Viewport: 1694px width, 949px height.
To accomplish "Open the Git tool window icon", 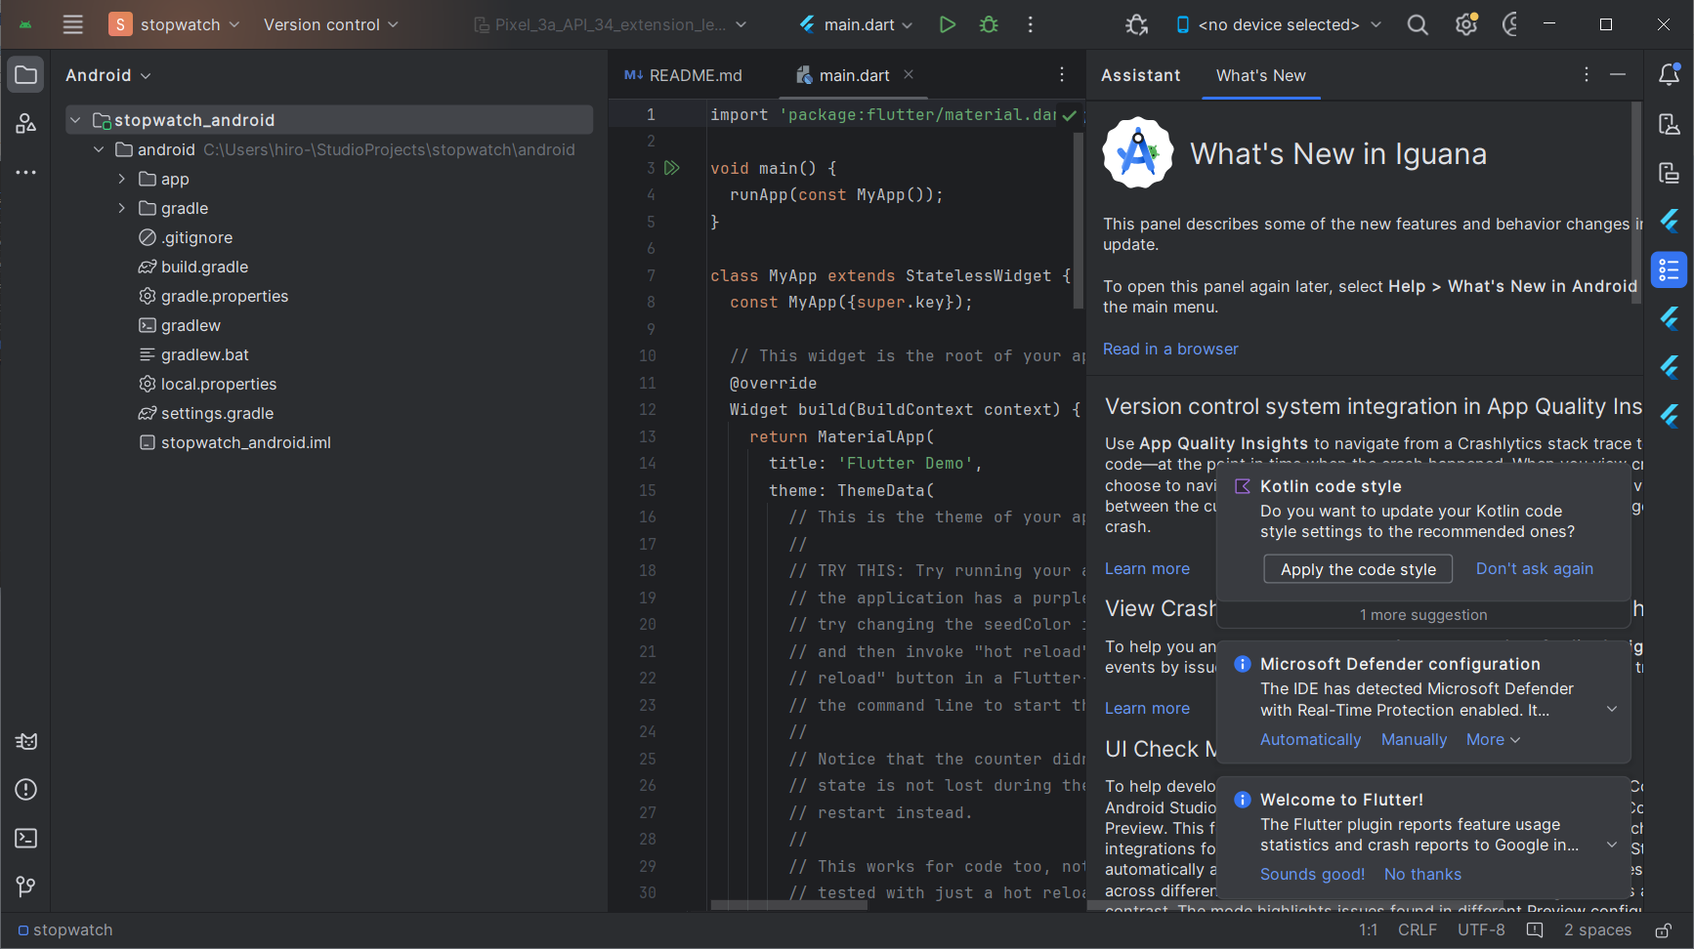I will coord(26,887).
